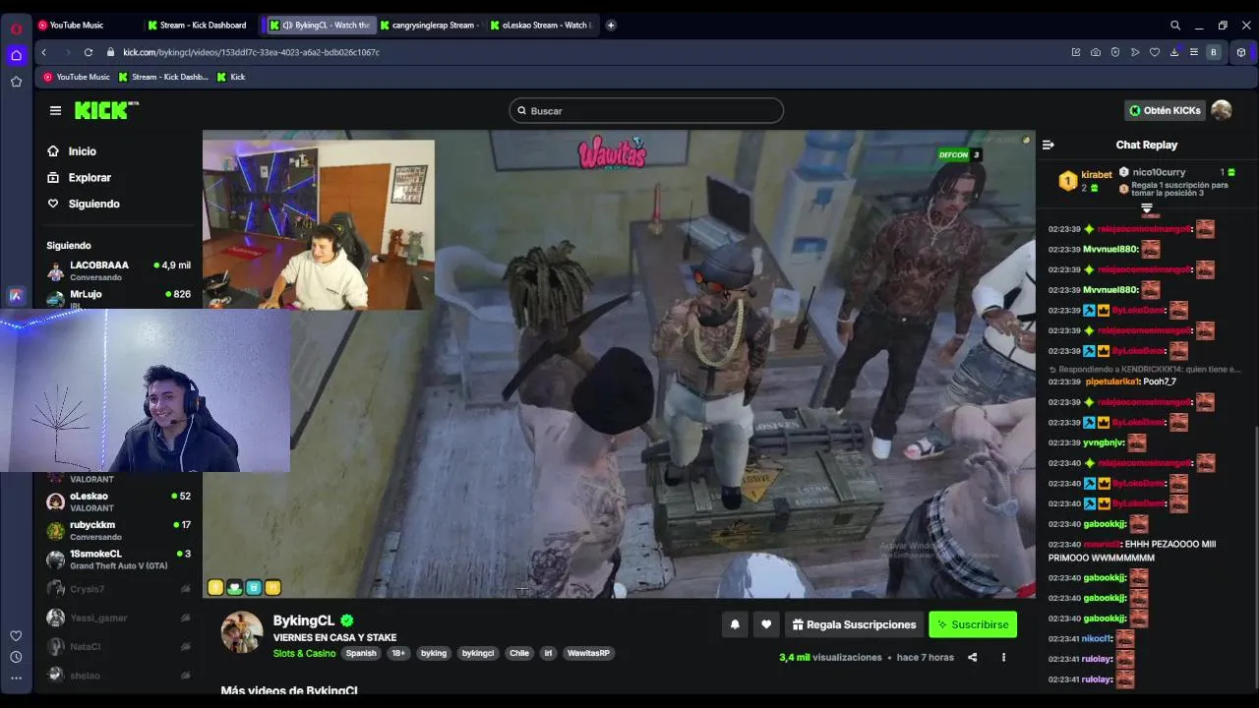Switch to cangrysinglerap Stream tab

pyautogui.click(x=429, y=26)
